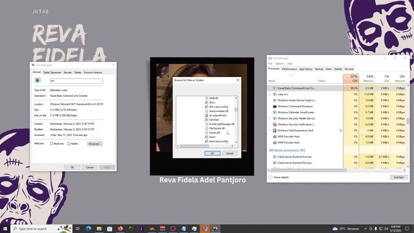Open the Windows Start menu
Image resolution: width=414 pixels, height=233 pixels.
(x=5, y=228)
